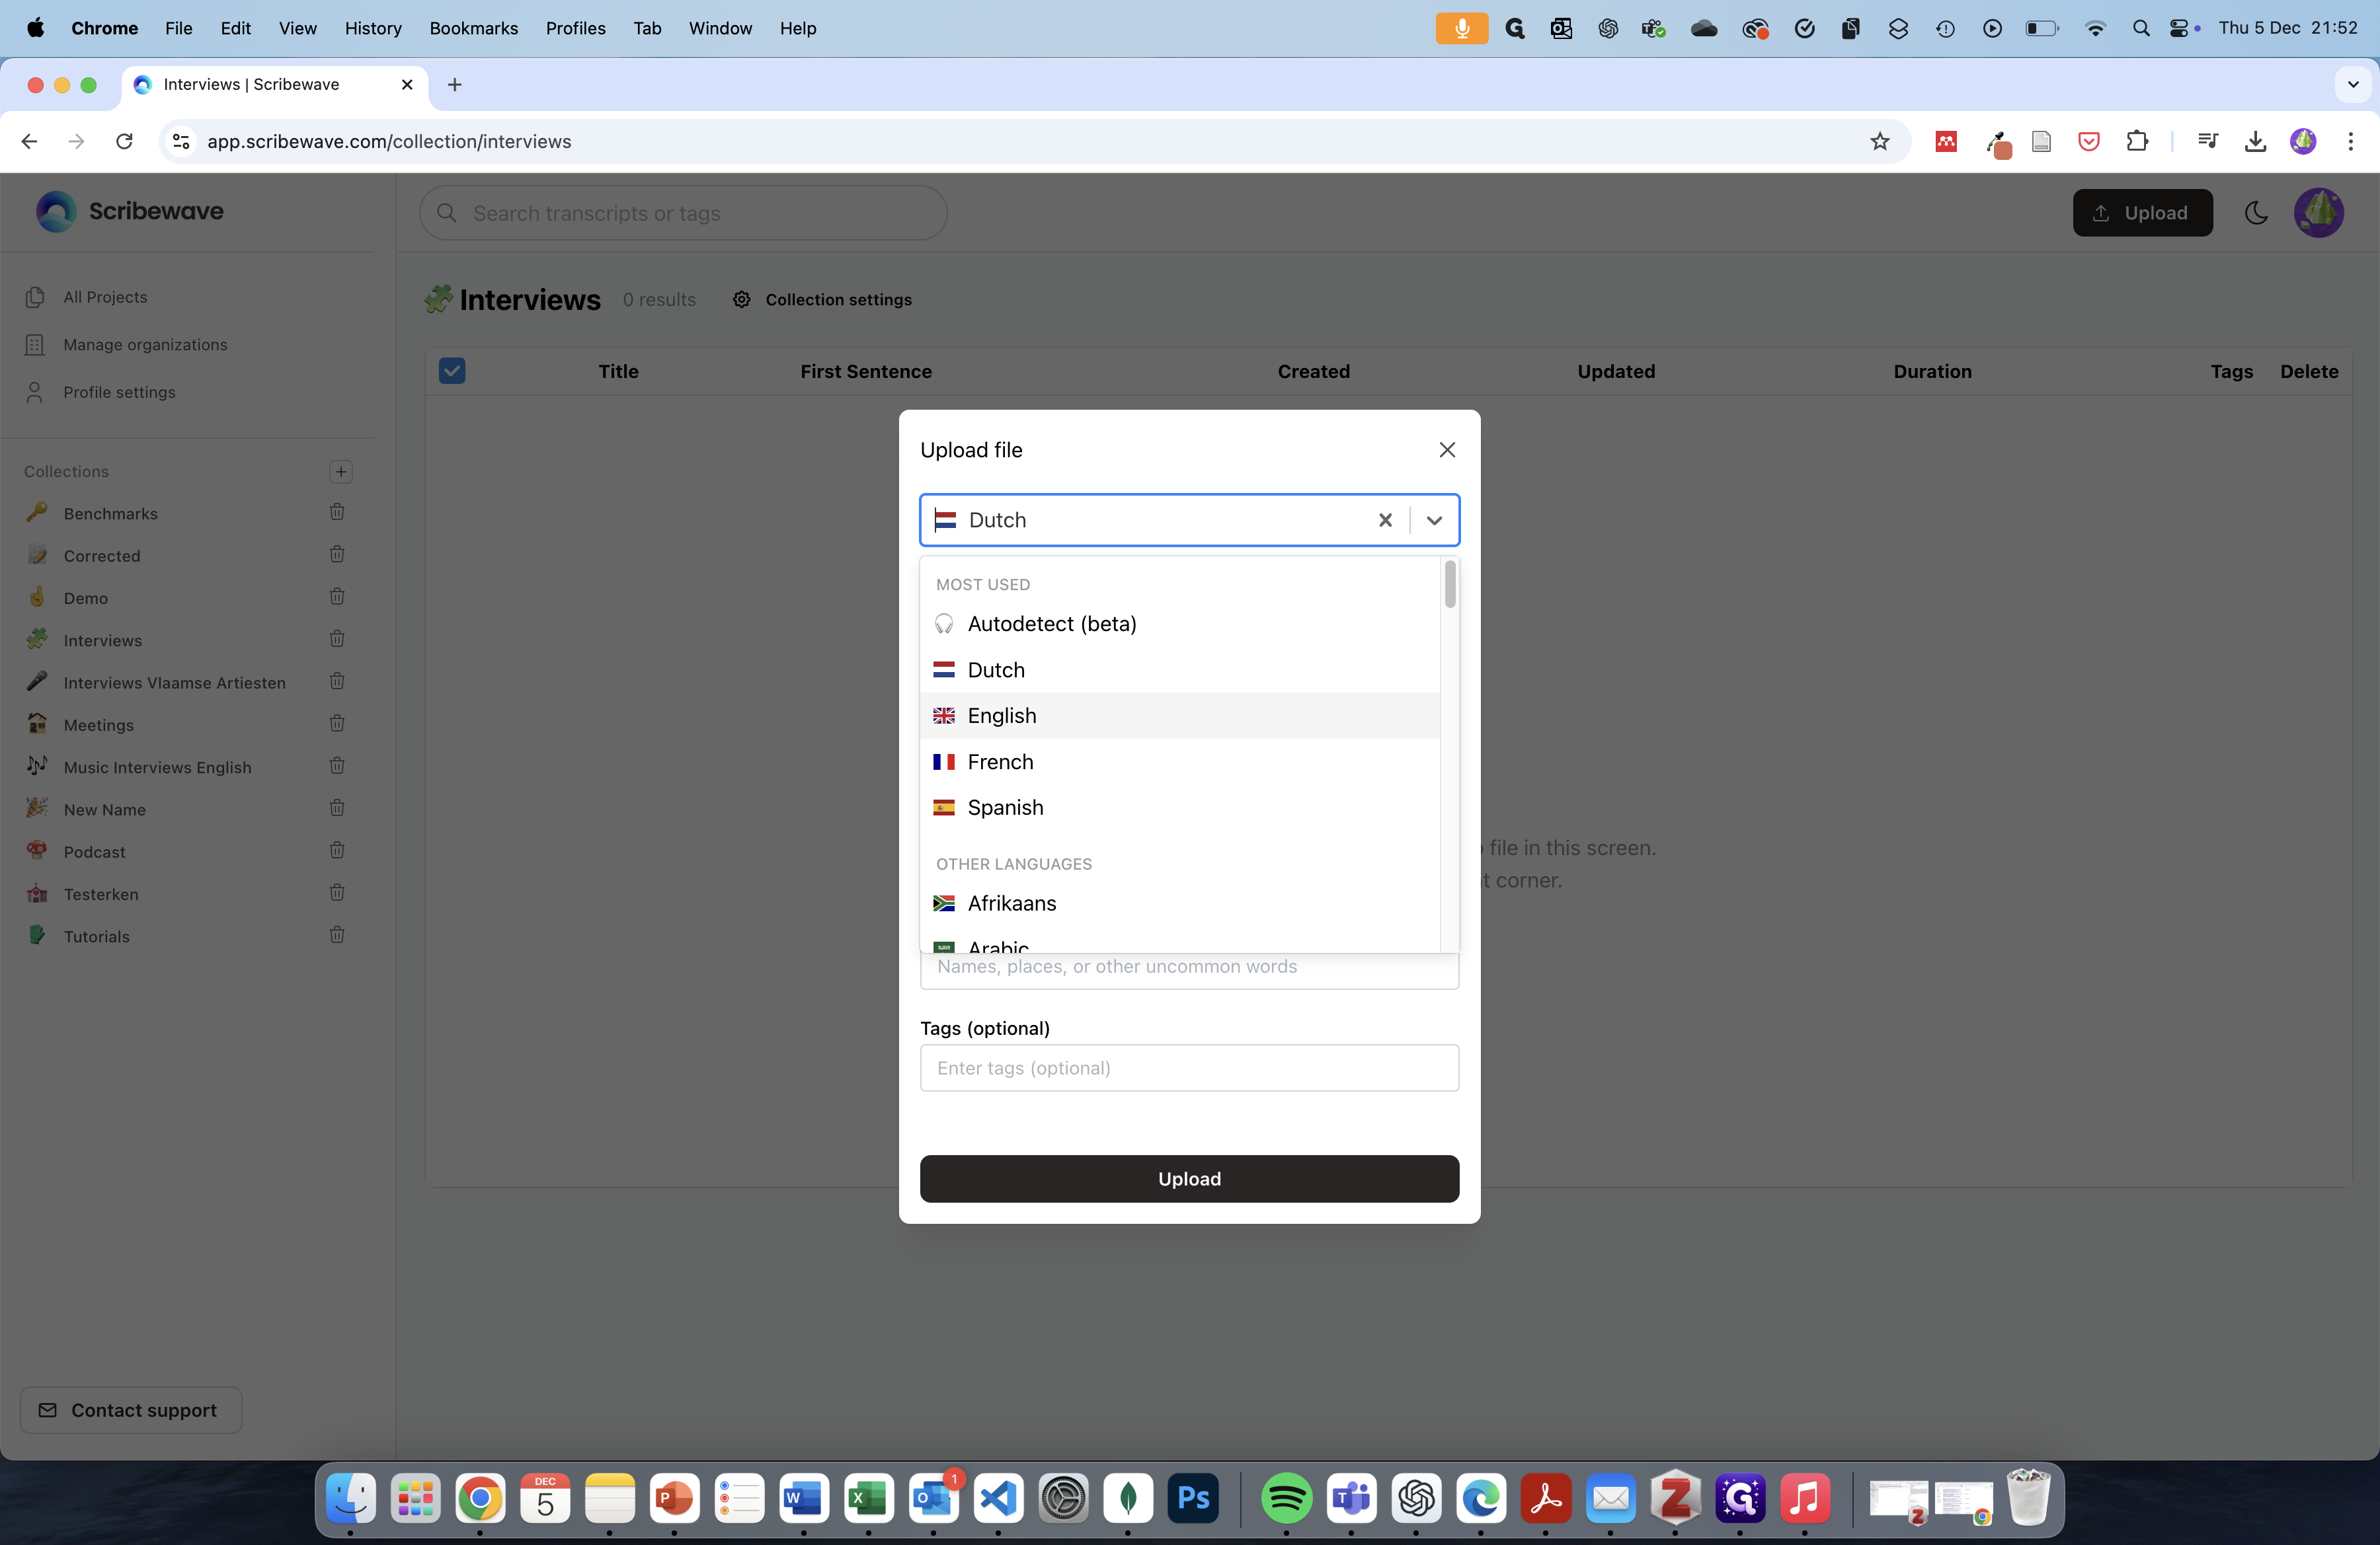This screenshot has width=2380, height=1545.
Task: Open the Tutorials collection
Action: 96,936
